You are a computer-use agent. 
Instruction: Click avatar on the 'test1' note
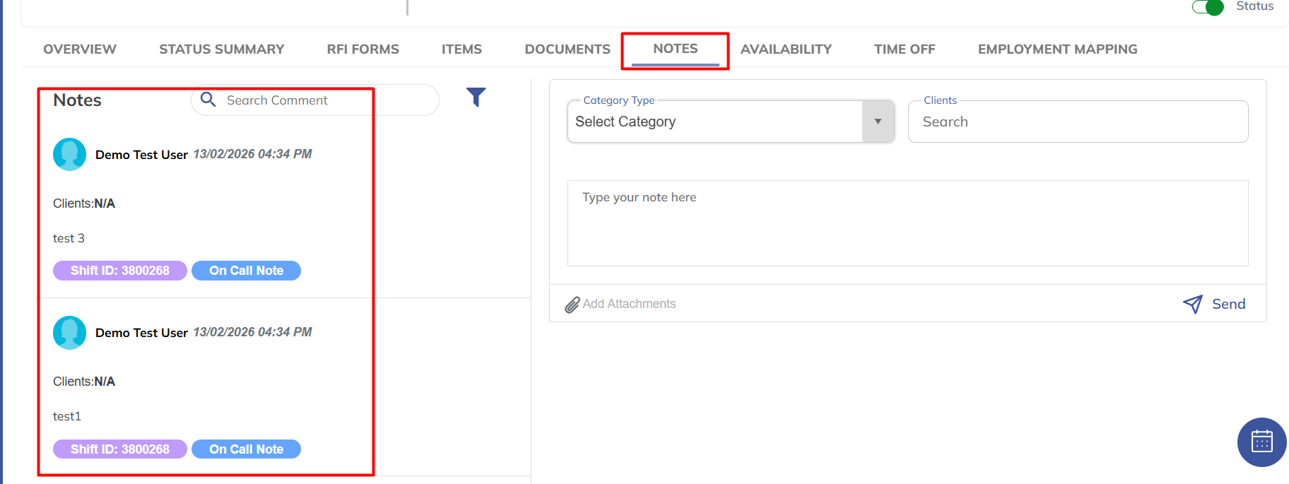(x=69, y=332)
